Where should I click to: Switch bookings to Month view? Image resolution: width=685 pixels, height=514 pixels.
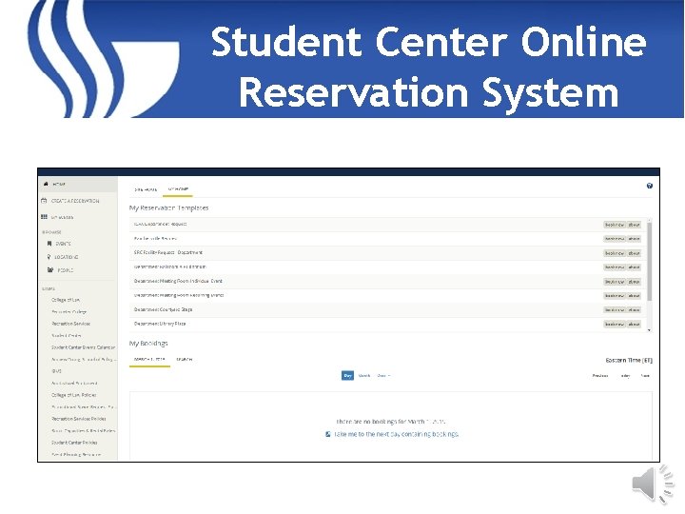364,375
